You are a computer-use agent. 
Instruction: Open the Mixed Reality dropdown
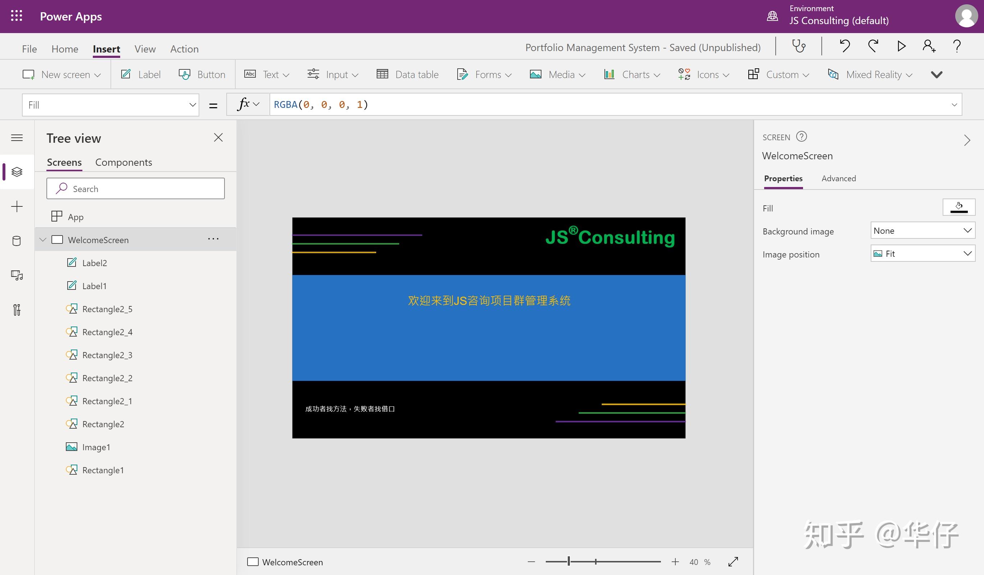point(870,74)
